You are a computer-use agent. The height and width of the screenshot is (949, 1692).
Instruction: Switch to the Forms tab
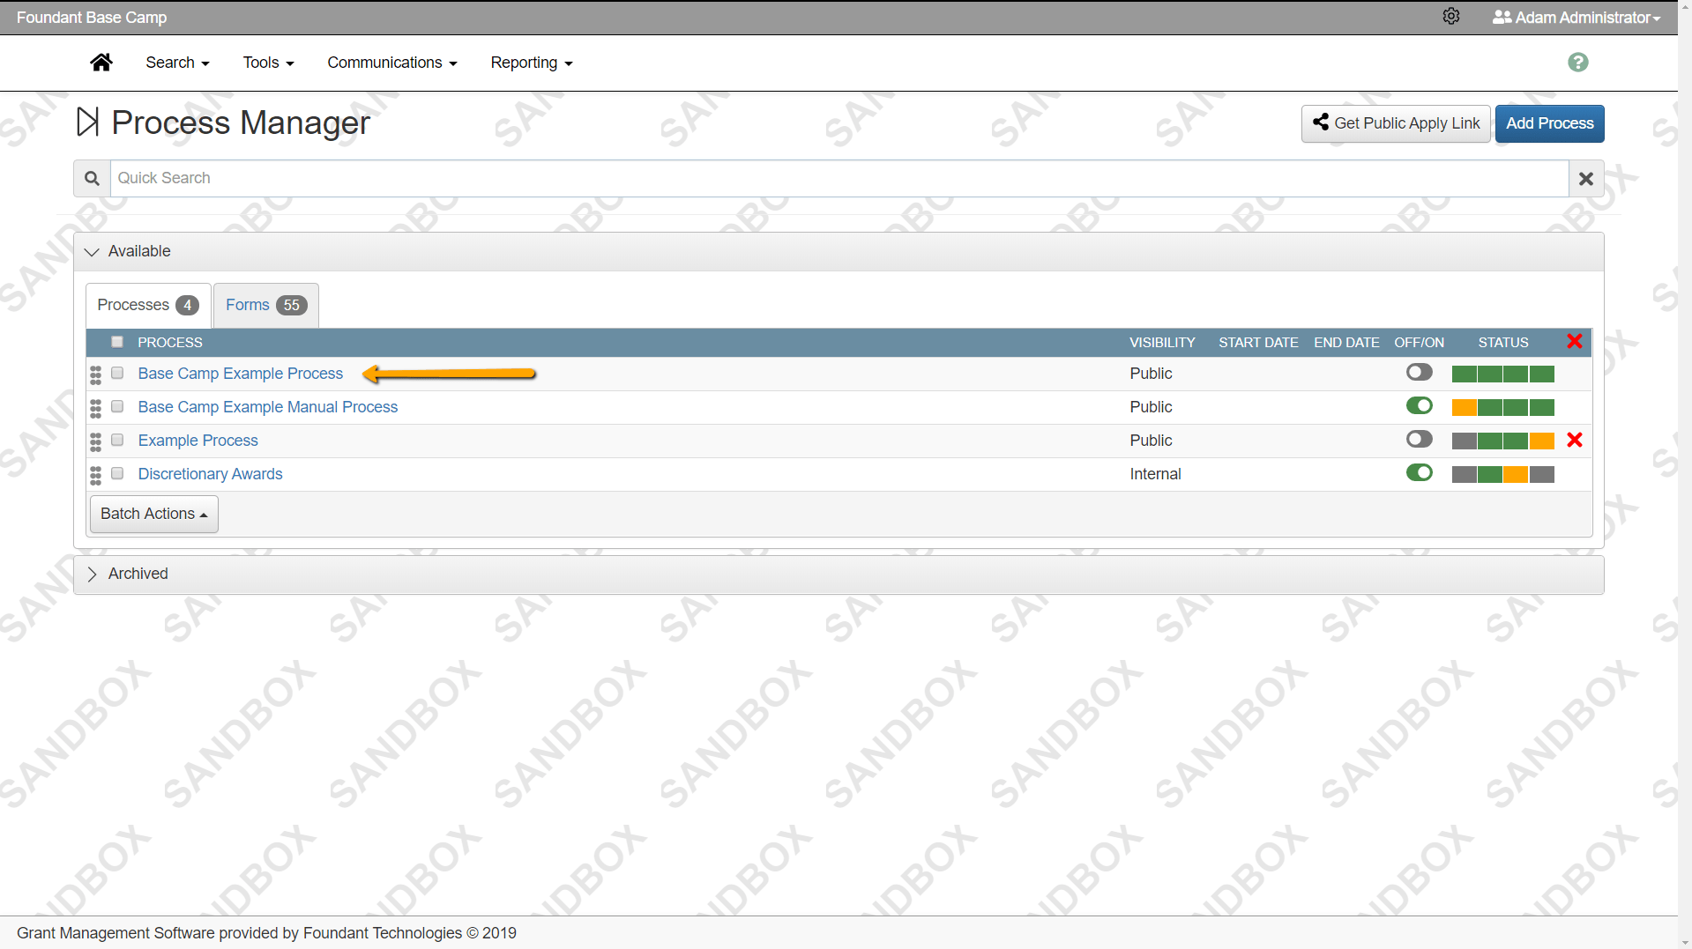[x=266, y=305]
